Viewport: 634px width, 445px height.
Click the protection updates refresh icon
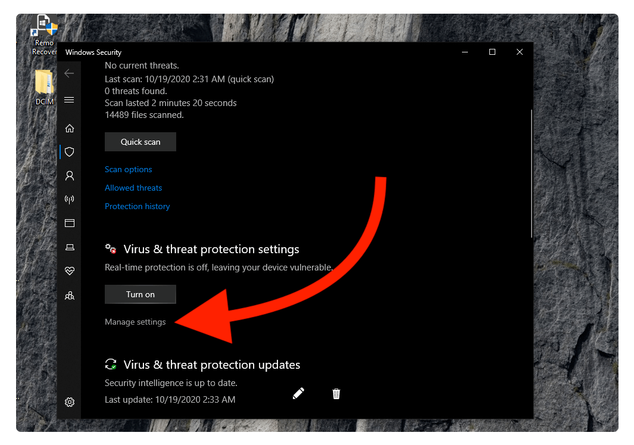(110, 364)
